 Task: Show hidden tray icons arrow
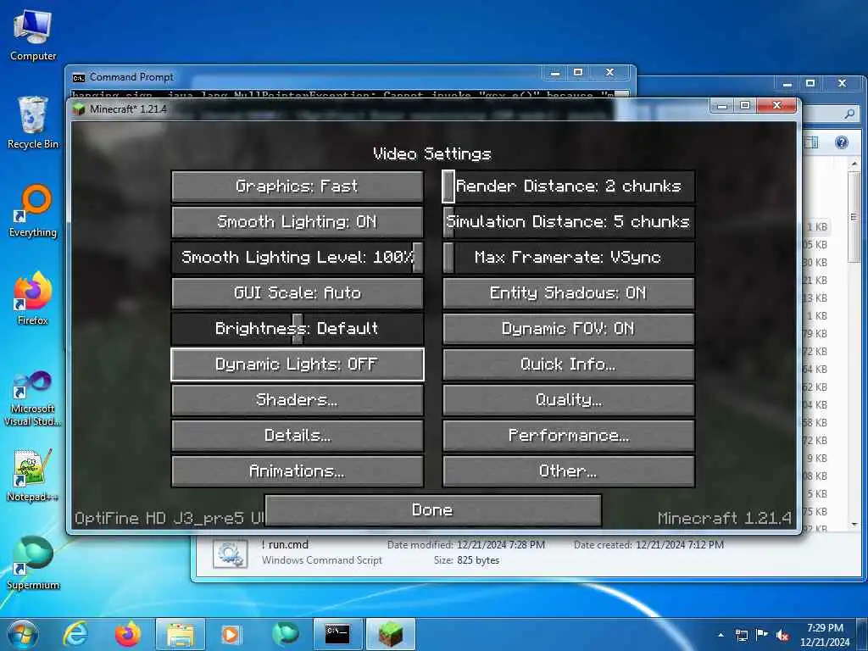tap(721, 635)
